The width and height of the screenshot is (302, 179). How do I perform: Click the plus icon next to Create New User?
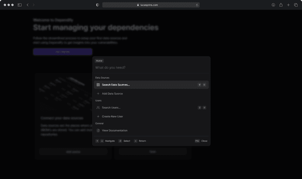point(98,116)
